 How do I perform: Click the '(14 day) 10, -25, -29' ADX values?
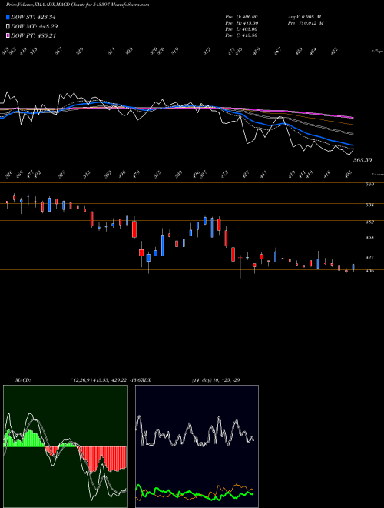(216, 380)
